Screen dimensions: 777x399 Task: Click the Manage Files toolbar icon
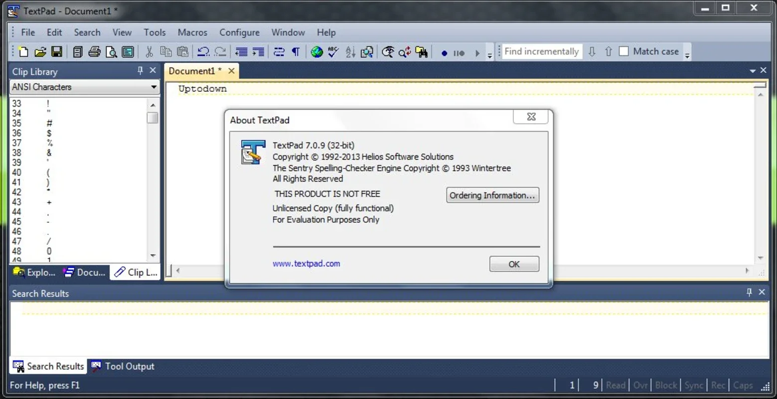[78, 52]
